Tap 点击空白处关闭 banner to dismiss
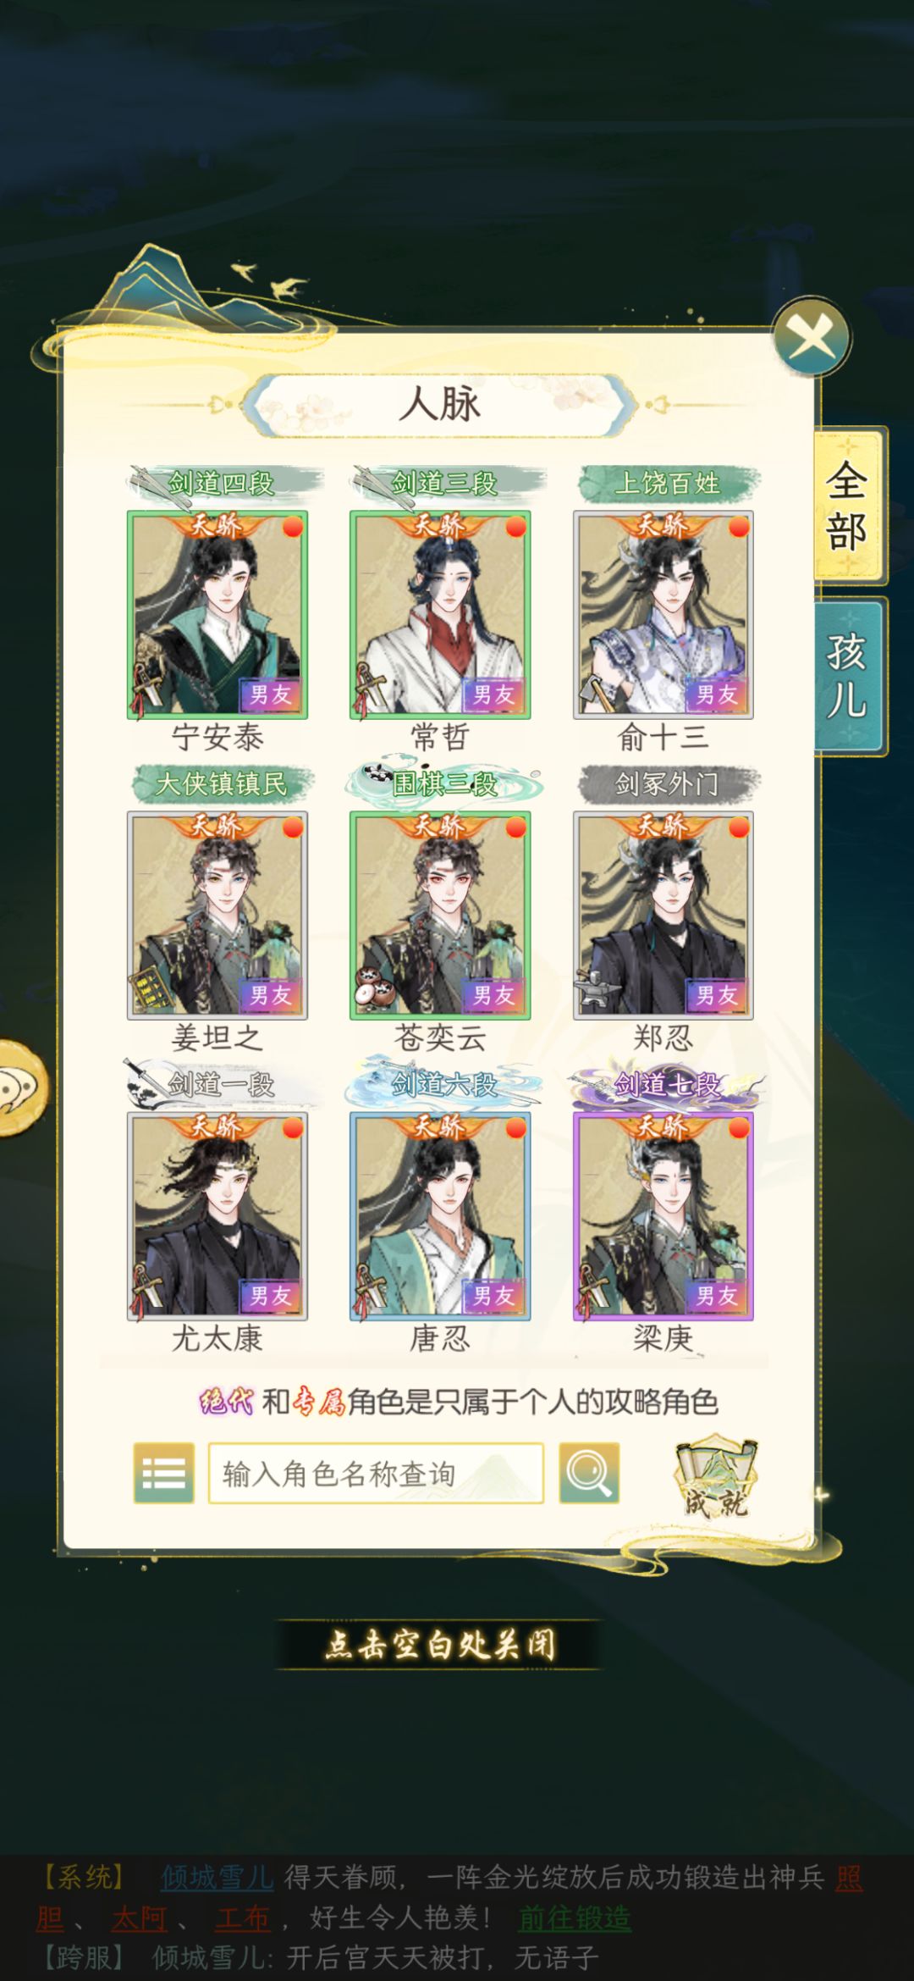Image resolution: width=914 pixels, height=1981 pixels. click(x=440, y=1644)
